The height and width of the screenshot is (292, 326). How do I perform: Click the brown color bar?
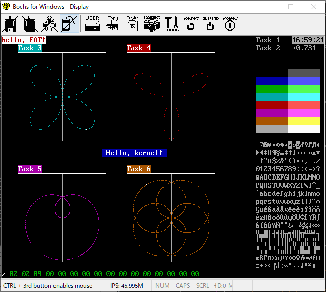(x=271, y=121)
